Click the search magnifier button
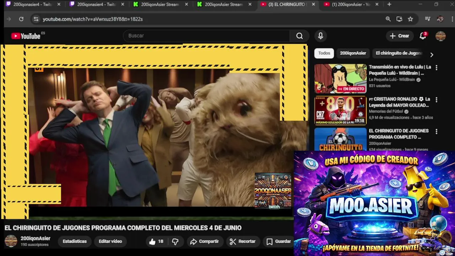 (x=299, y=36)
